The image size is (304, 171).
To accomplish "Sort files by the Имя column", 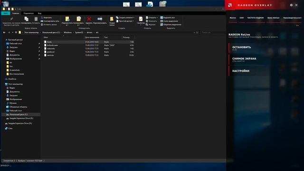I will point(63,37).
